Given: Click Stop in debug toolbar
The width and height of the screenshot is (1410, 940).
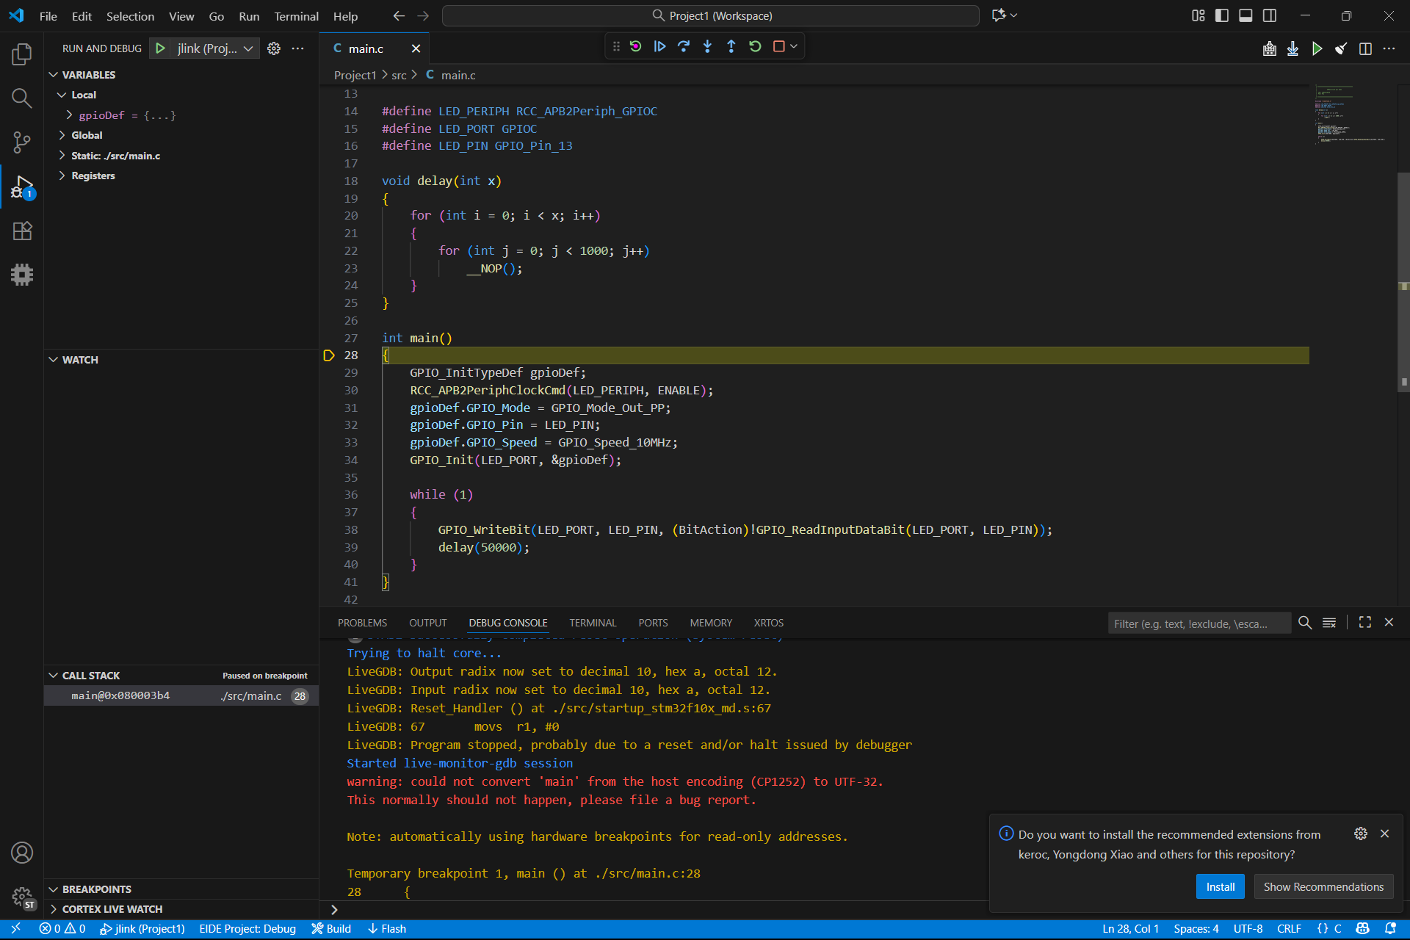Looking at the screenshot, I should pyautogui.click(x=779, y=46).
